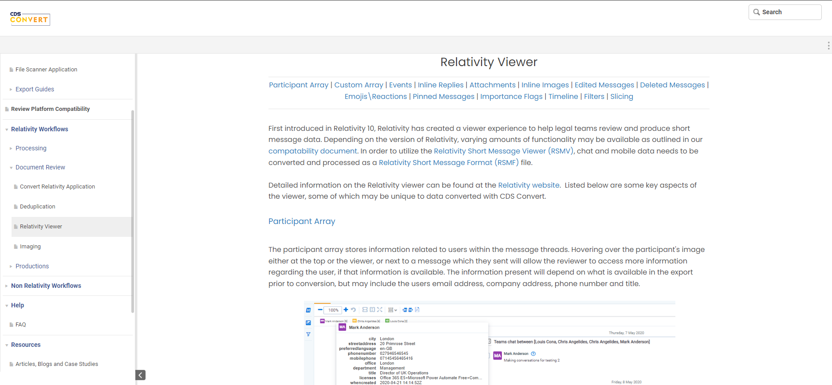Open the FAQ page

(x=21, y=325)
